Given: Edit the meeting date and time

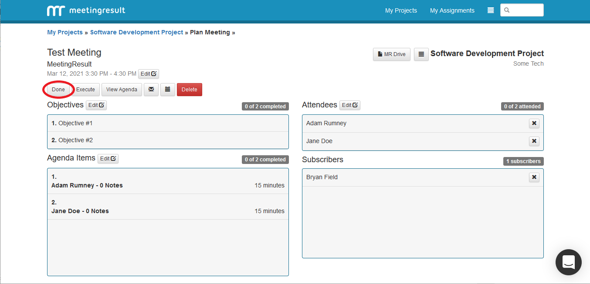Looking at the screenshot, I should click(149, 74).
